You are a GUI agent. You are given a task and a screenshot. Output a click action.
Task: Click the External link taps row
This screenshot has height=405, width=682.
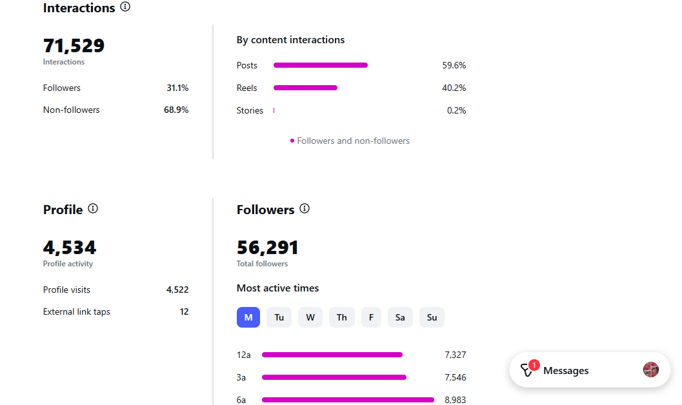coord(115,311)
